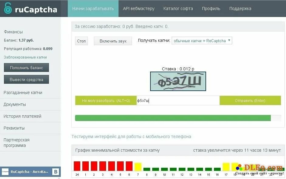Open 'Реквизиты' sidebar item
Image resolution: width=286 pixels, height=179 pixels.
coord(14,128)
